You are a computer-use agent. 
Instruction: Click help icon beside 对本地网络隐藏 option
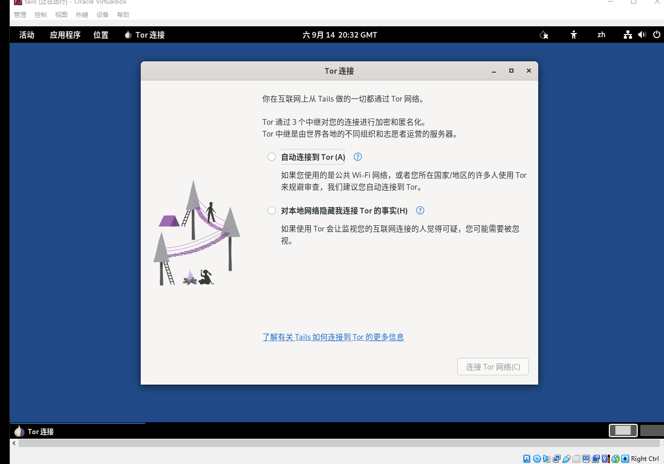point(420,210)
